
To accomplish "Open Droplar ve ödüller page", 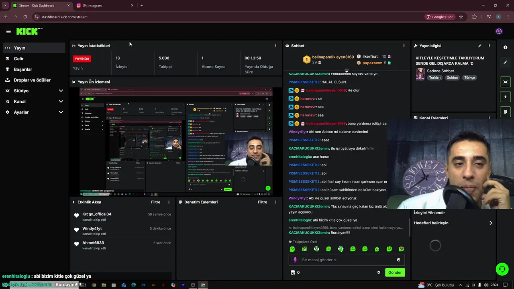I will click(x=34, y=80).
